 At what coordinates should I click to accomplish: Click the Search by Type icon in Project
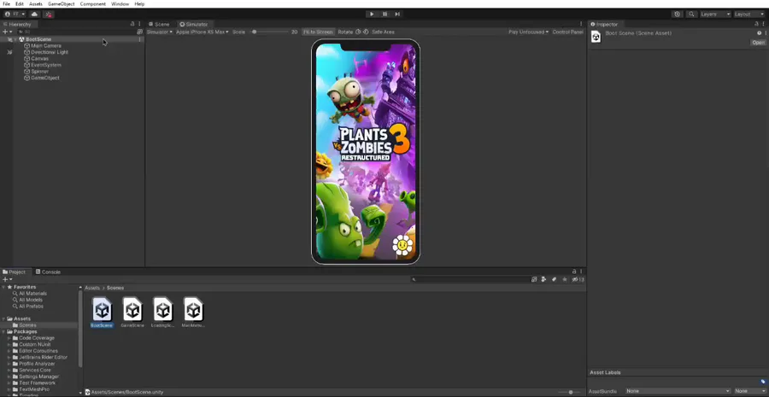(544, 279)
